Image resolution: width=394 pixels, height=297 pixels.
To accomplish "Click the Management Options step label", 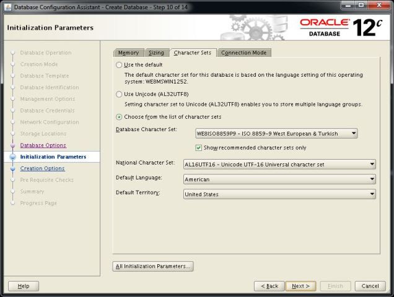I will point(48,99).
